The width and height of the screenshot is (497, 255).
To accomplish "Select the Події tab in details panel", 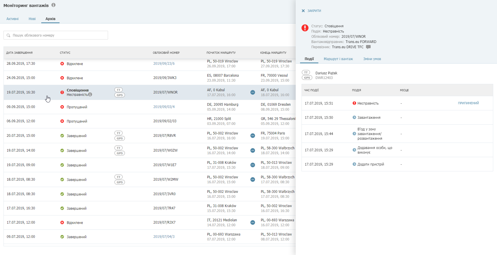I will pos(309,59).
